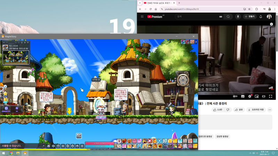Like the video showing 2.3만
This screenshot has height=156, width=278.
click(x=218, y=110)
